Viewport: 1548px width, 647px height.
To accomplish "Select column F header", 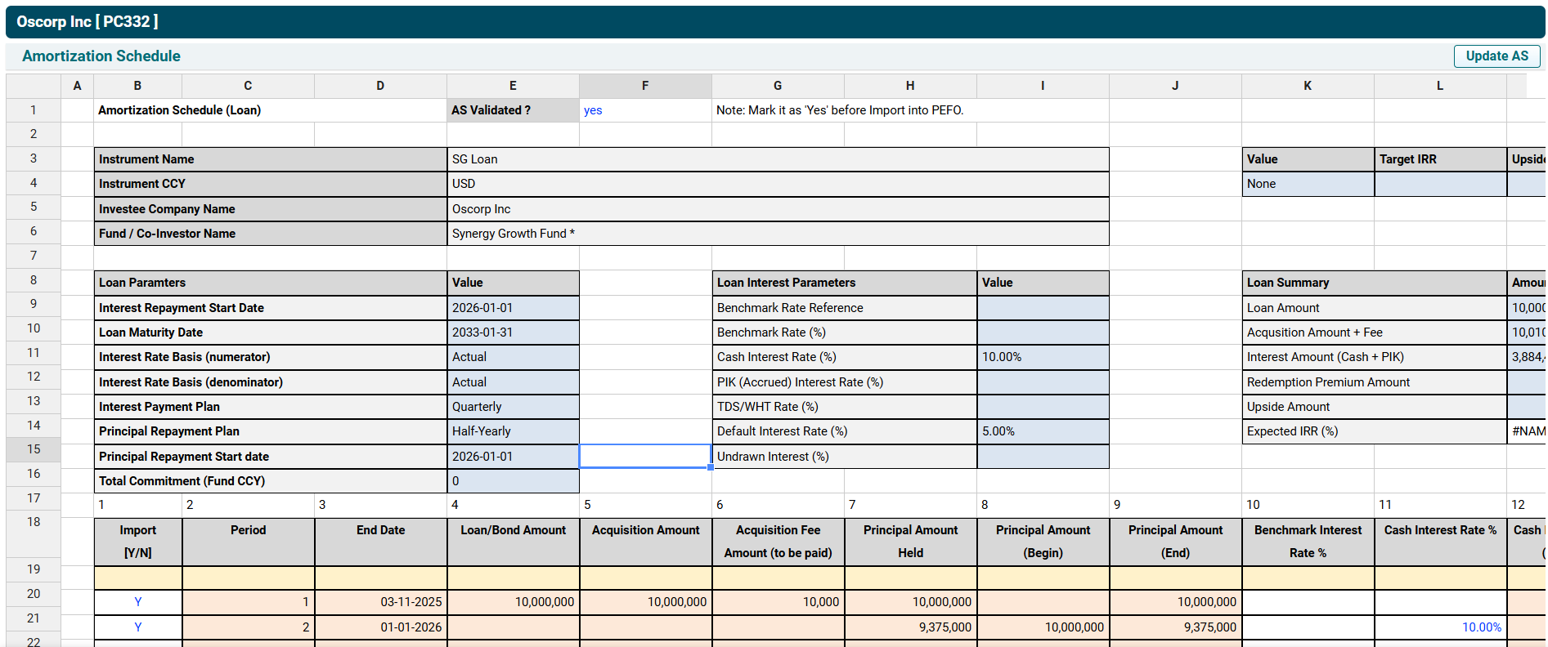I will tap(644, 86).
